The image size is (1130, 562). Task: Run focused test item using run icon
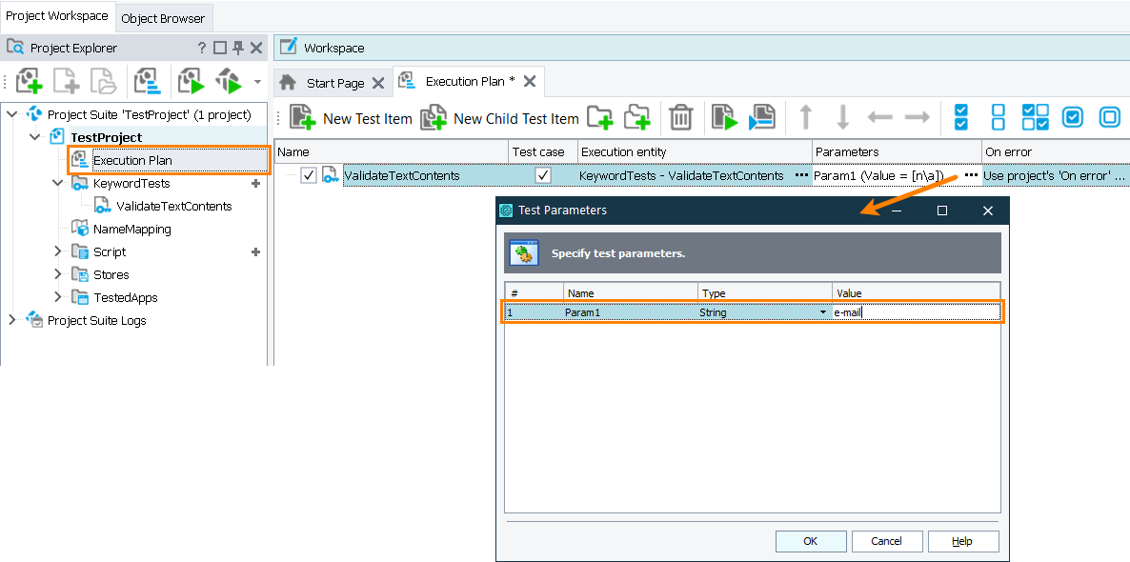click(725, 117)
